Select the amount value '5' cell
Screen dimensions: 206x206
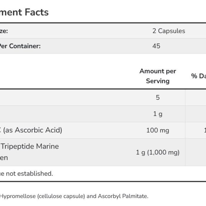158,97
